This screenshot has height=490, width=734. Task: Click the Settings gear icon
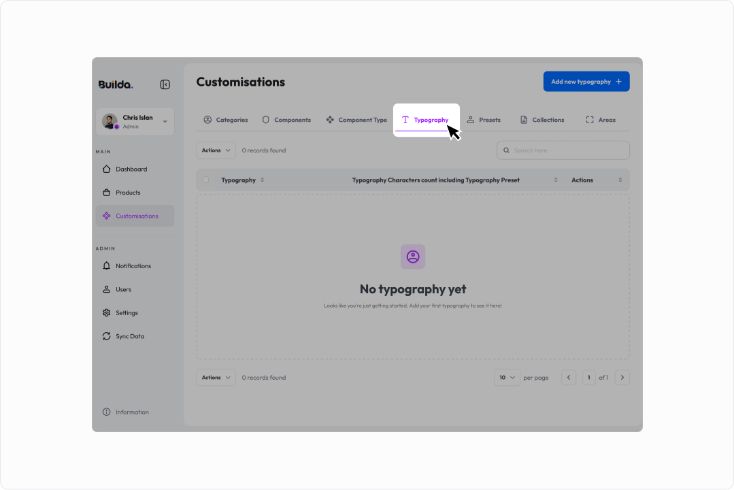coord(106,313)
